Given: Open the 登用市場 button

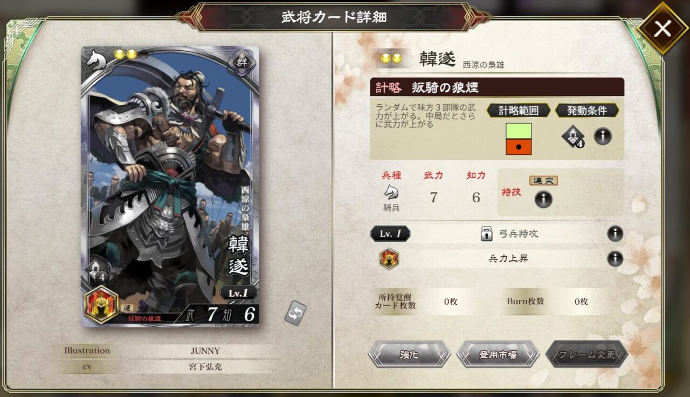Looking at the screenshot, I should coord(498,354).
